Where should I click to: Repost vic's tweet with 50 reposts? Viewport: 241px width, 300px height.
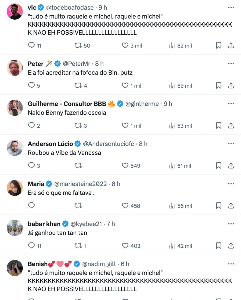coord(78,46)
